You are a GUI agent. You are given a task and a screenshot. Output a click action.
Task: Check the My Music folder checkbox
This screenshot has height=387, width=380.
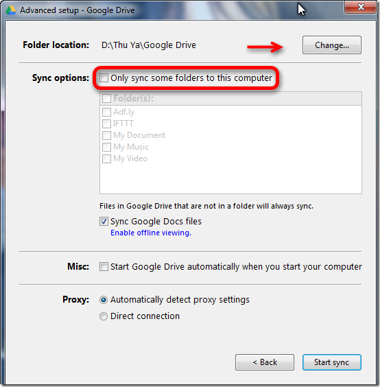pyautogui.click(x=106, y=147)
